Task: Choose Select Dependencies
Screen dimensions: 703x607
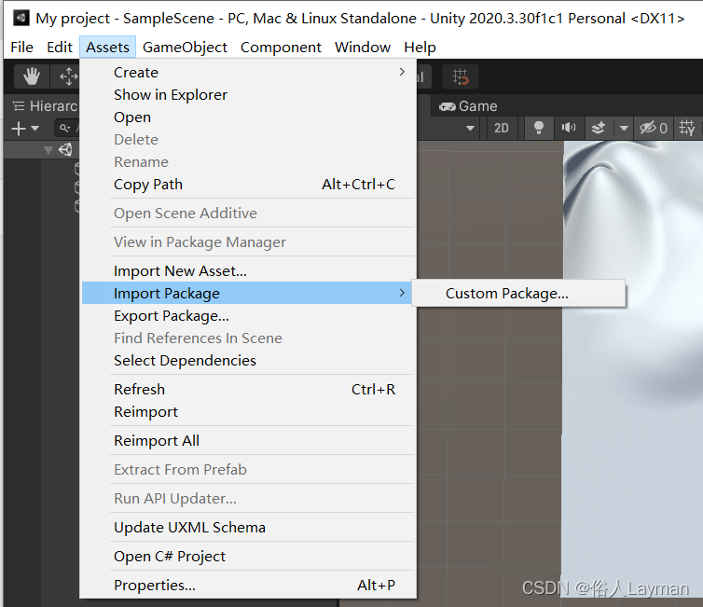Action: click(246, 361)
